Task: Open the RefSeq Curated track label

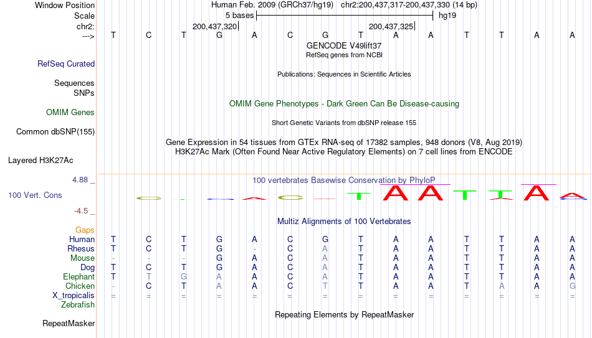Action: click(66, 63)
